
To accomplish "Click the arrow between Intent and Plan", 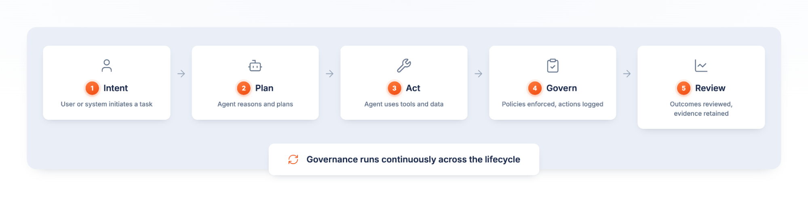I will point(181,74).
